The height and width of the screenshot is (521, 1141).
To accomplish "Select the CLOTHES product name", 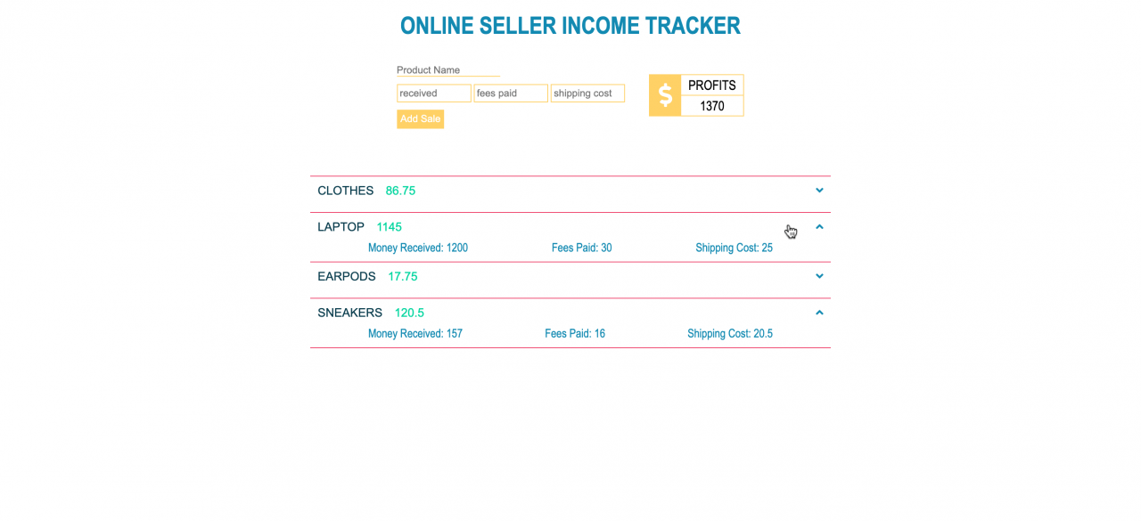I will pos(346,191).
